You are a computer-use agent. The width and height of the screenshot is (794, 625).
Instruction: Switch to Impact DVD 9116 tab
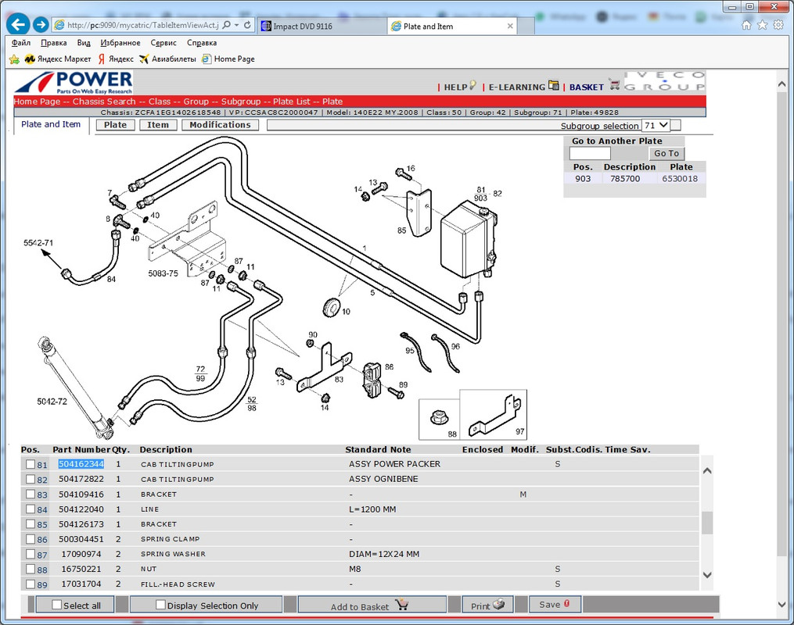pyautogui.click(x=322, y=27)
